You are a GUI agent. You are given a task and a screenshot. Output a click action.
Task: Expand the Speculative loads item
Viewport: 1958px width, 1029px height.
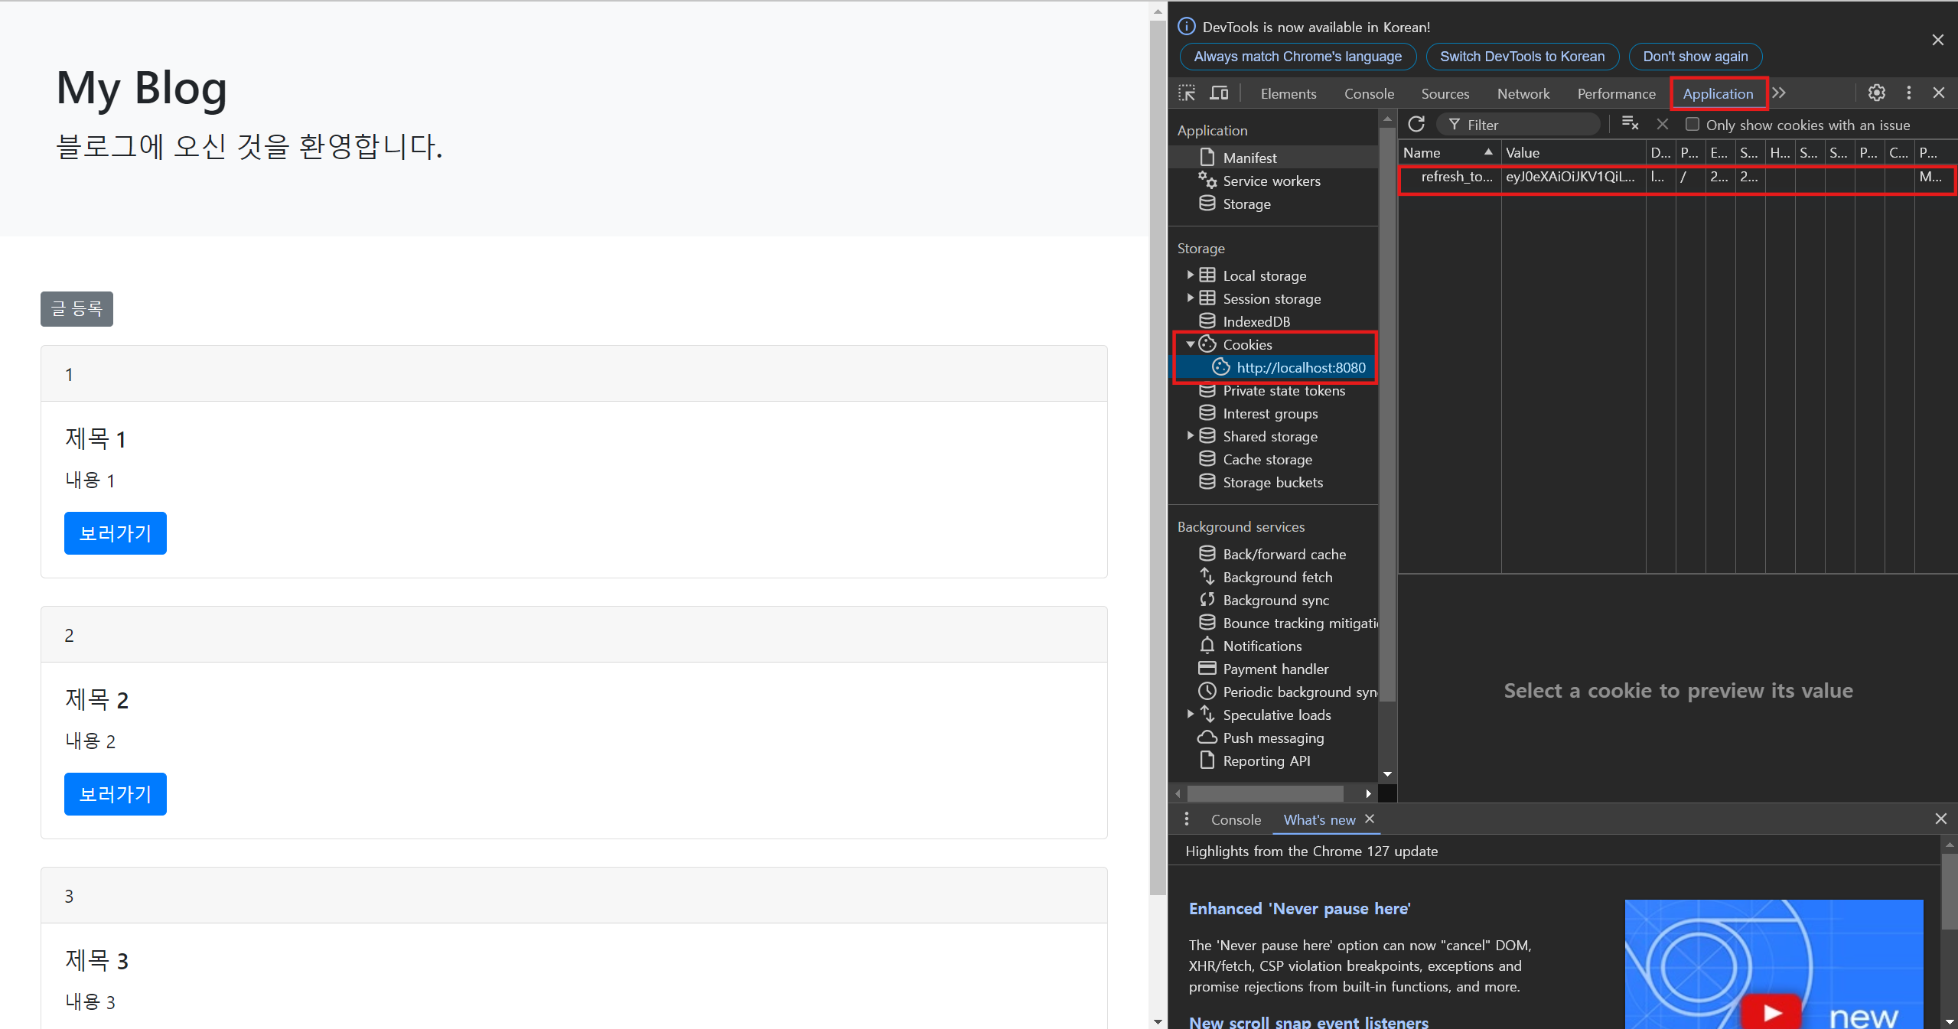click(x=1191, y=715)
